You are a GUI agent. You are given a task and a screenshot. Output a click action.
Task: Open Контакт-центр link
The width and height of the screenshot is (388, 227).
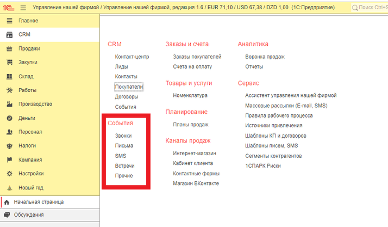pyautogui.click(x=132, y=57)
